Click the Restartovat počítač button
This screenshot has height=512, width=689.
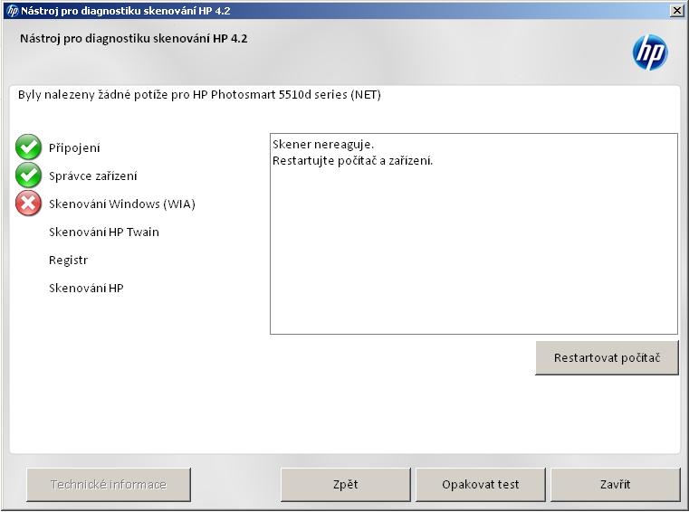tap(607, 358)
